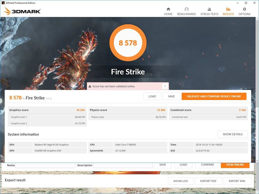Click SystemInfo version v5.13.690
Screen dimensions: 259x194
120,151
